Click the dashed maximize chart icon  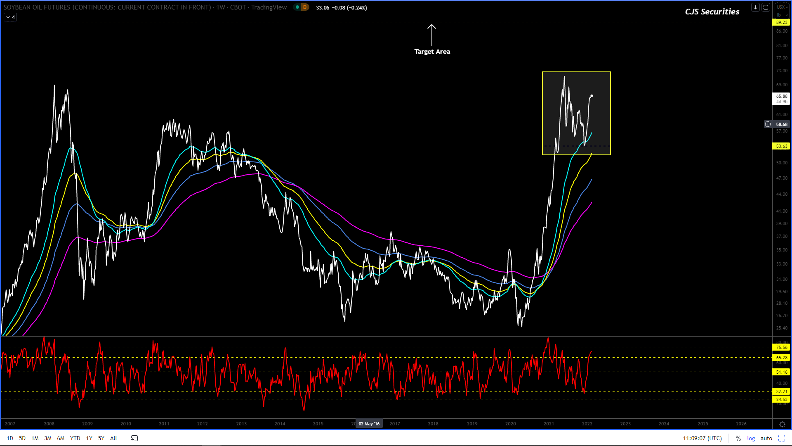coord(782,438)
